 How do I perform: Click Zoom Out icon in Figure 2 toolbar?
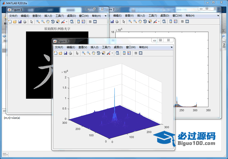click(135, 22)
